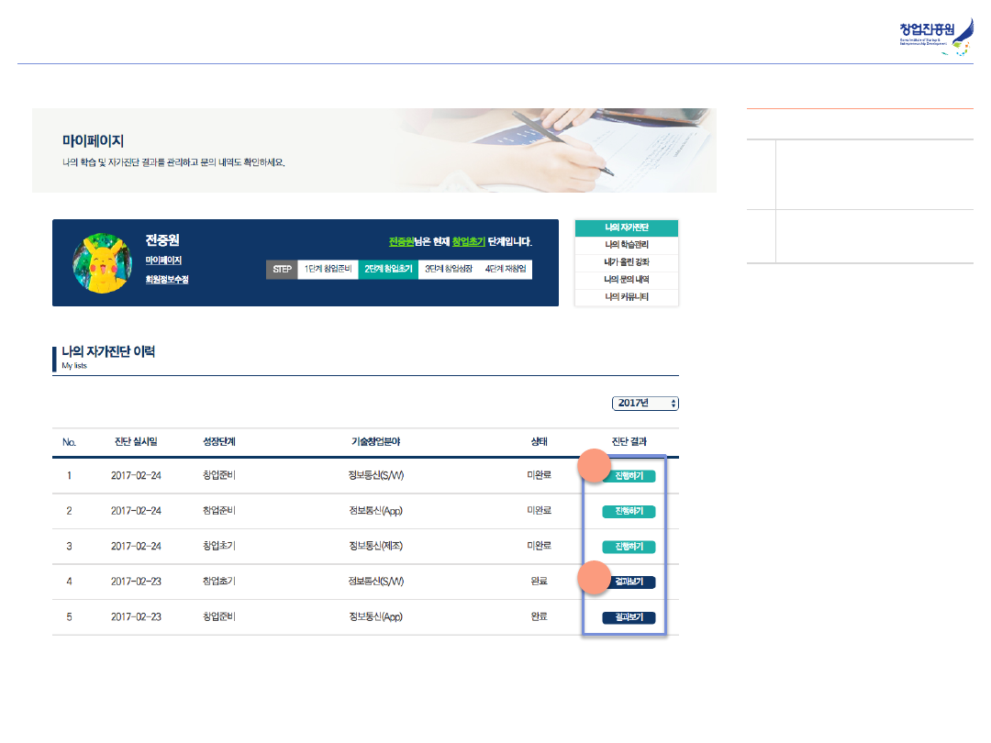The width and height of the screenshot is (991, 743).
Task: Click 결과보기 button for row 4
Action: pos(629,582)
